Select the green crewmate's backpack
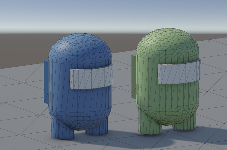The width and height of the screenshot is (227, 150). (x=134, y=77)
